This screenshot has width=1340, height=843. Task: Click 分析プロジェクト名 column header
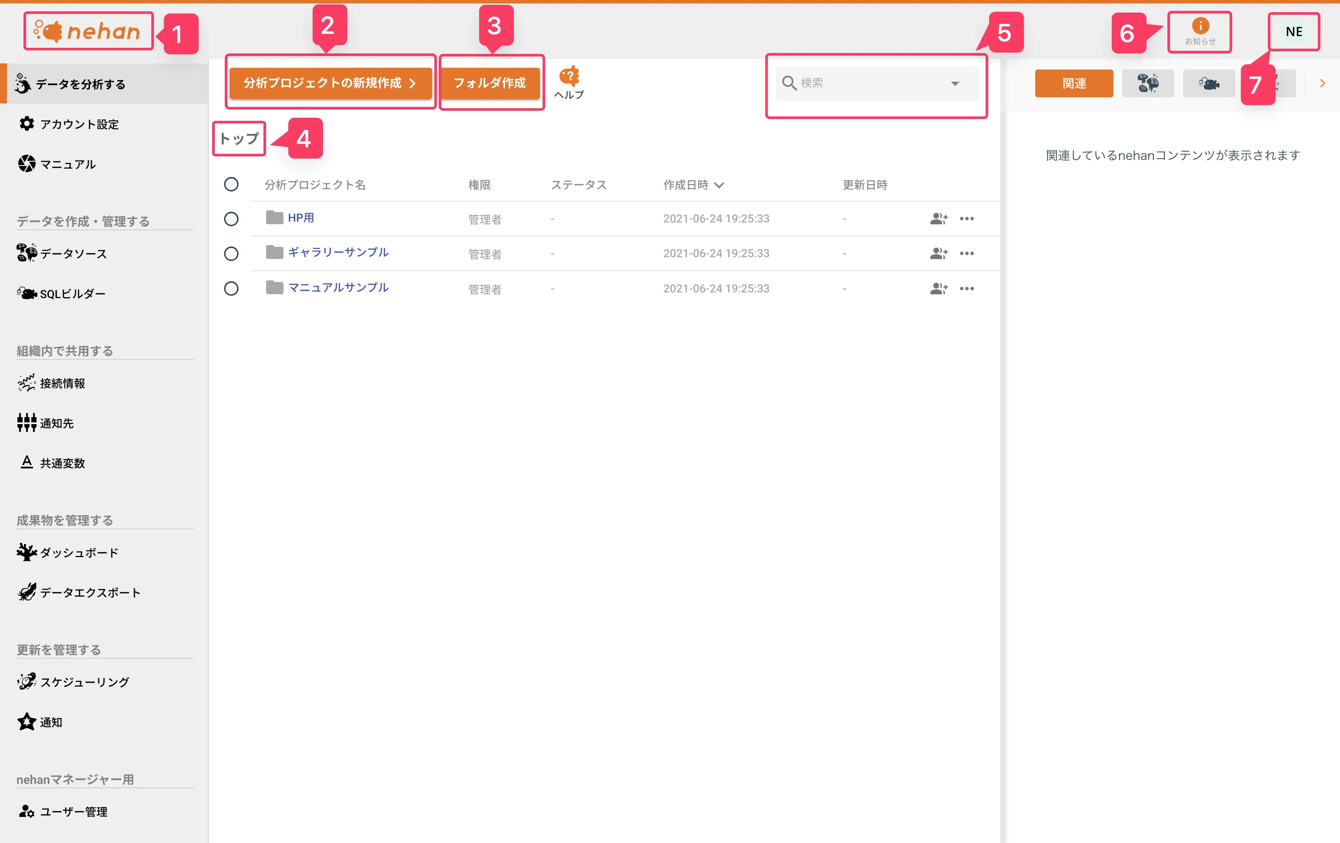[x=315, y=185]
